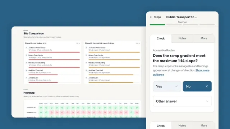Select Manukau Civic Building in the most findings to fix list
Image resolution: width=230 pixels, height=129 pixels.
37,63
